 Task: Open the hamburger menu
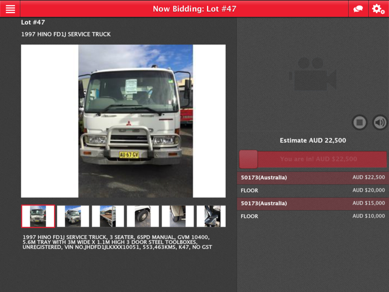pyautogui.click(x=10, y=9)
